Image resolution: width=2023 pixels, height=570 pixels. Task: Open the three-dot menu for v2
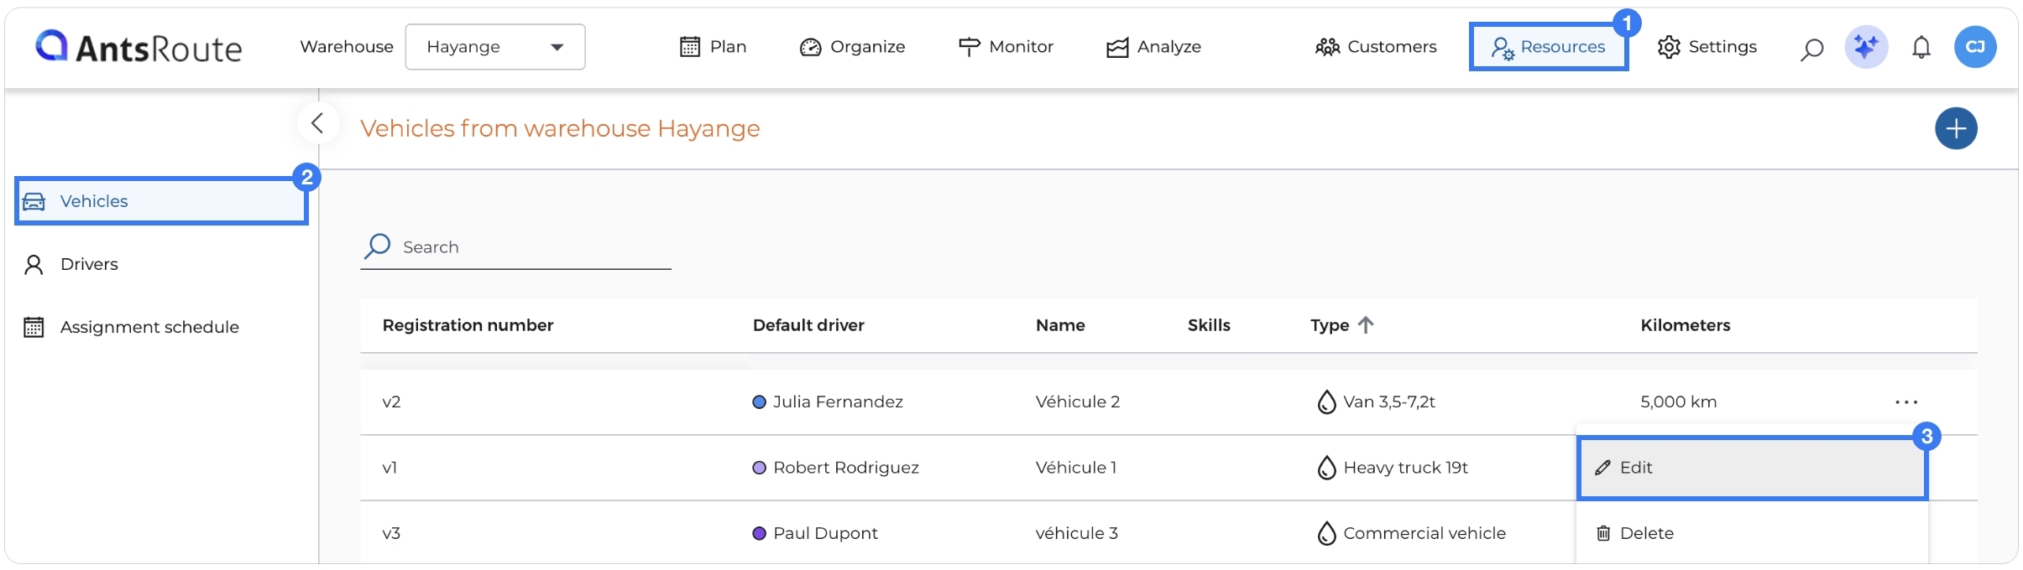[x=1906, y=402]
